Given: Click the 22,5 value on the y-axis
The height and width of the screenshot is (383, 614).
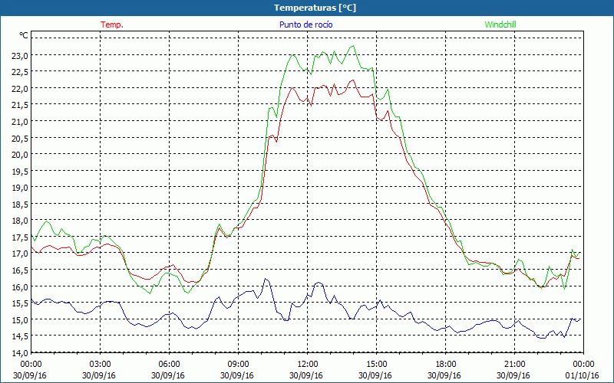Looking at the screenshot, I should click(20, 72).
